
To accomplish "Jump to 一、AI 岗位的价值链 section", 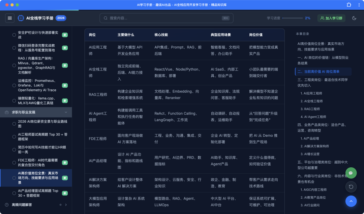I will coord(323,60).
